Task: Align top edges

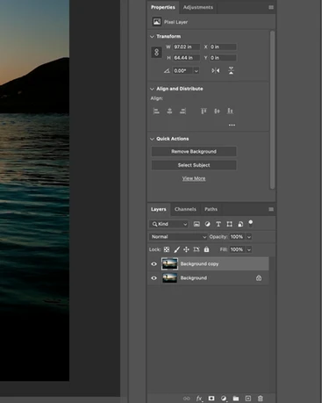Action: click(x=204, y=111)
